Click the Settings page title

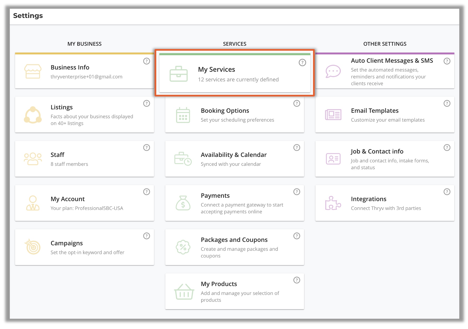(28, 16)
